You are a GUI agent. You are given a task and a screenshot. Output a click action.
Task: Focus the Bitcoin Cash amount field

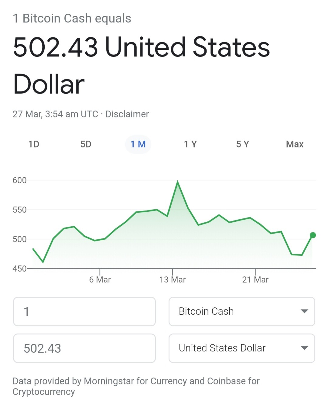[x=84, y=311]
